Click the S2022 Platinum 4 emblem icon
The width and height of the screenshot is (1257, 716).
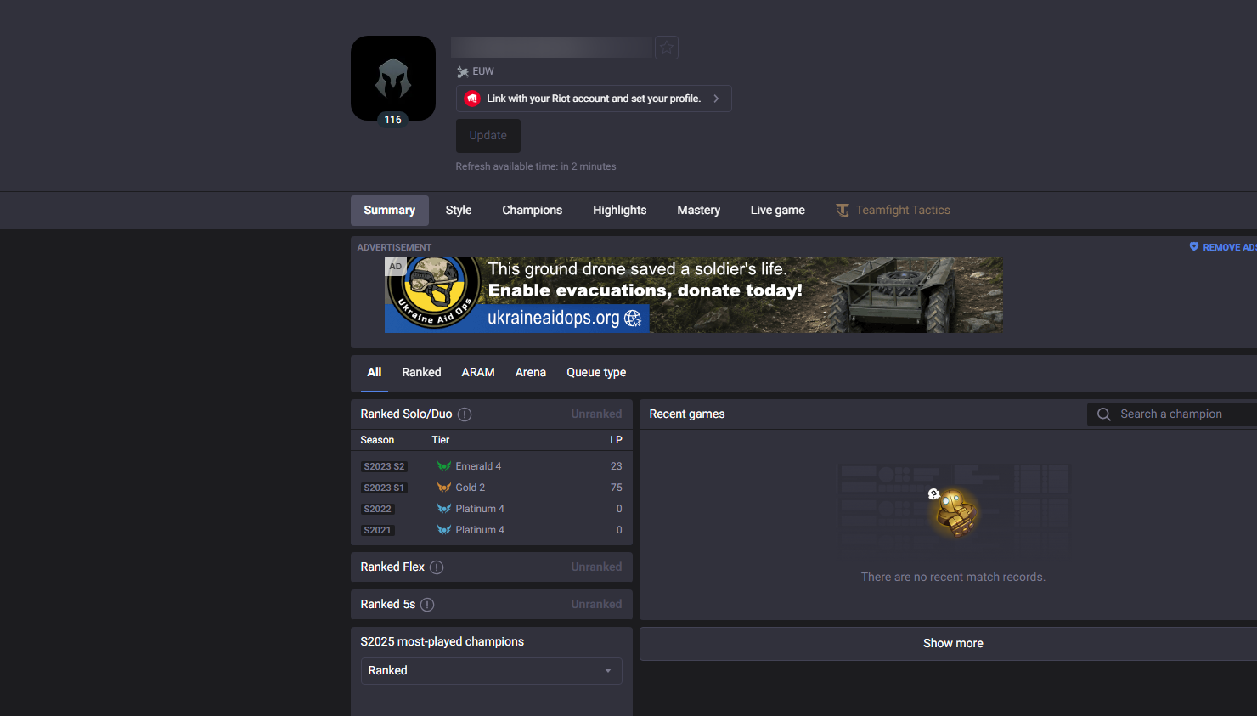[x=444, y=509]
